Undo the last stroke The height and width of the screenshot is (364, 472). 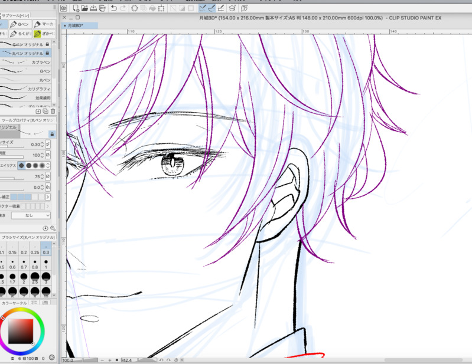(114, 8)
